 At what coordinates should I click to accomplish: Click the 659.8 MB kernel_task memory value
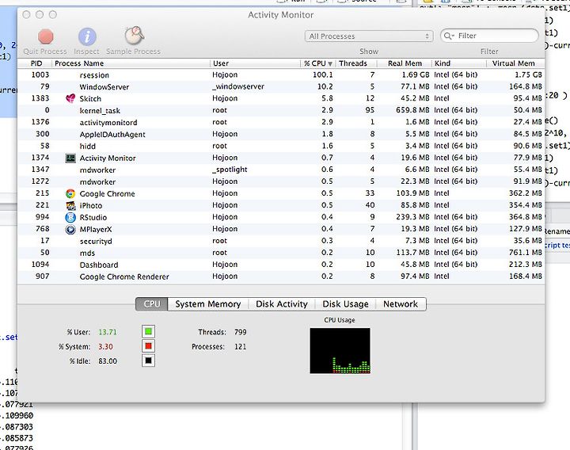[x=412, y=110]
